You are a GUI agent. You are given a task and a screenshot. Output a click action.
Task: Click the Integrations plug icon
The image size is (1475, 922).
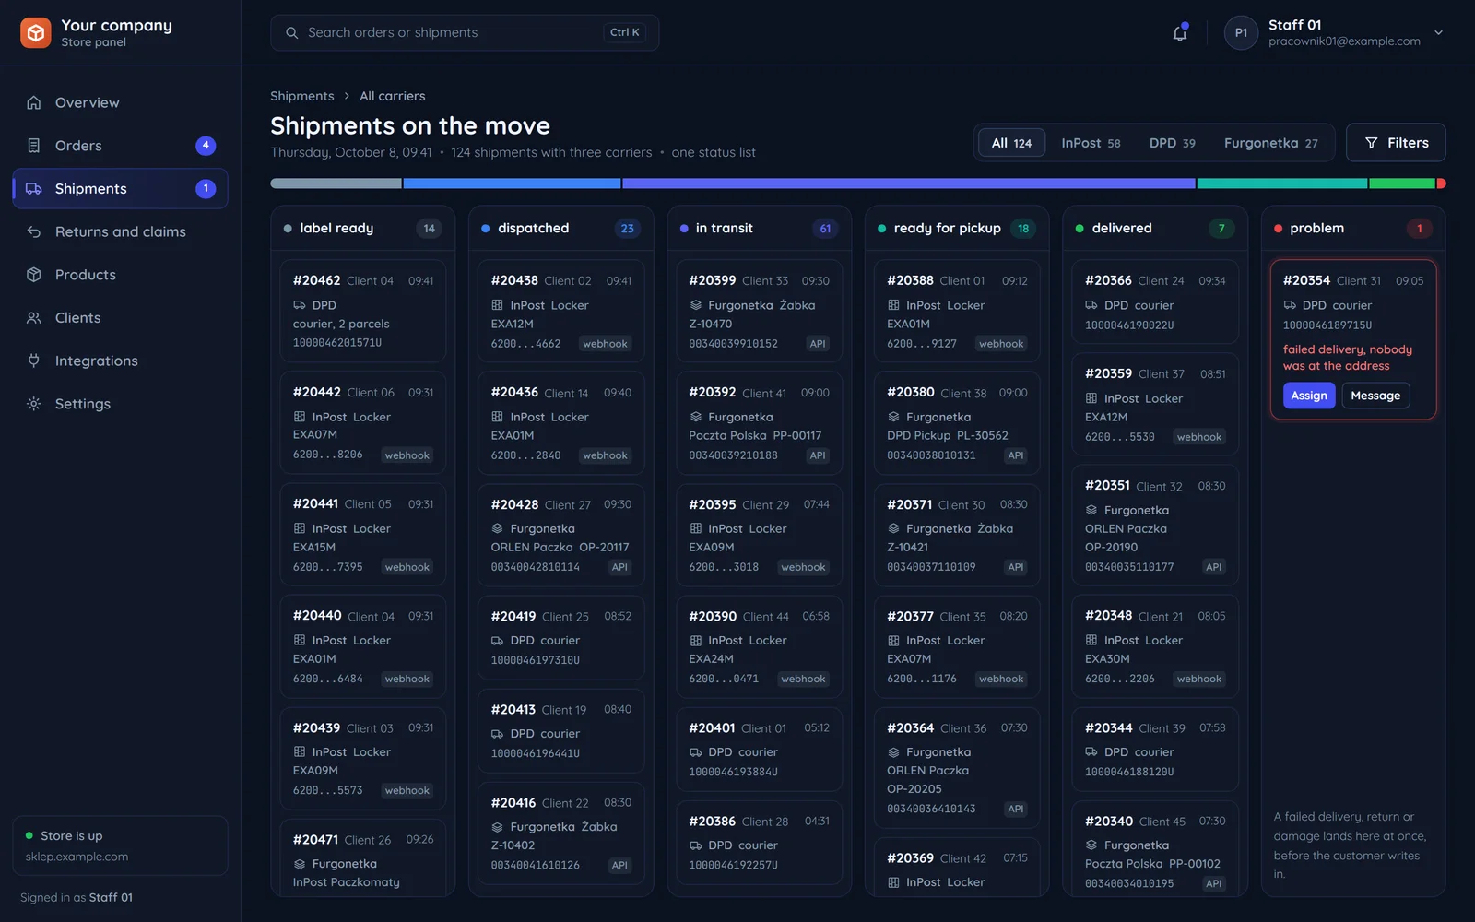[34, 361]
